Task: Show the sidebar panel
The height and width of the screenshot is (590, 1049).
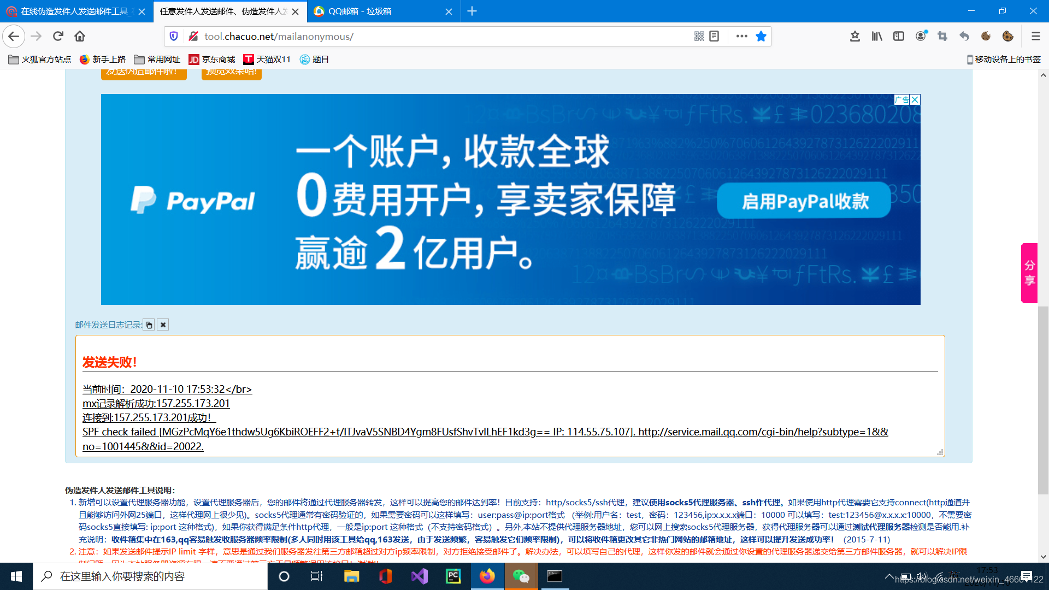Action: point(899,36)
